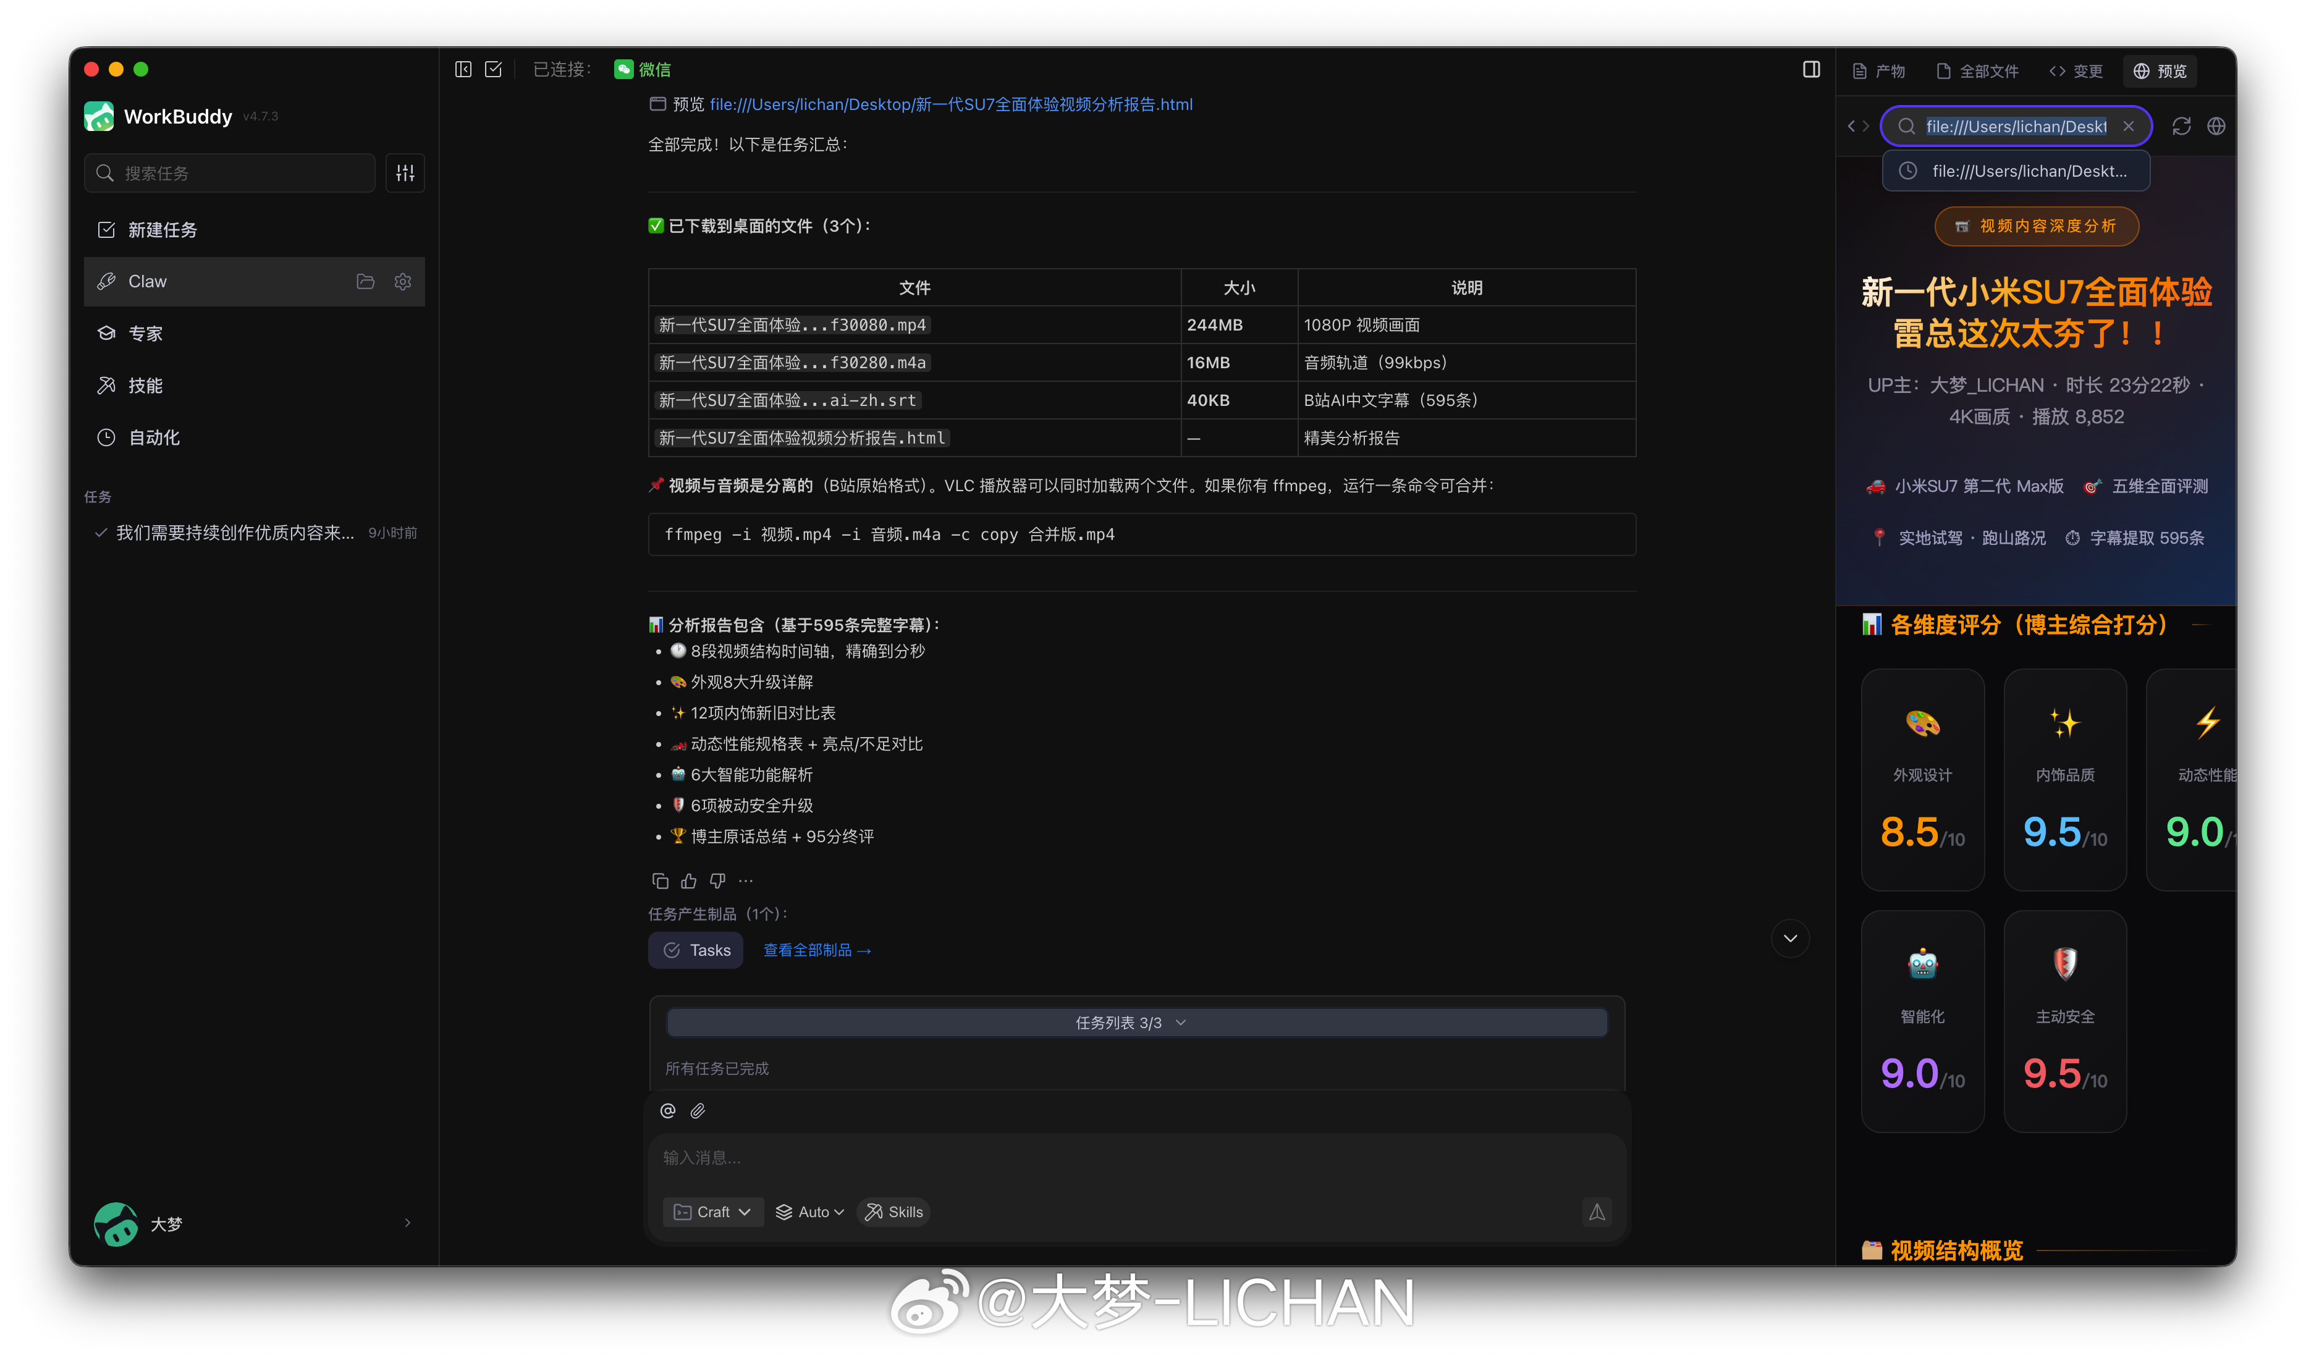Click the @ mention icon
Screen dimensions: 2306x1358
pos(668,1111)
